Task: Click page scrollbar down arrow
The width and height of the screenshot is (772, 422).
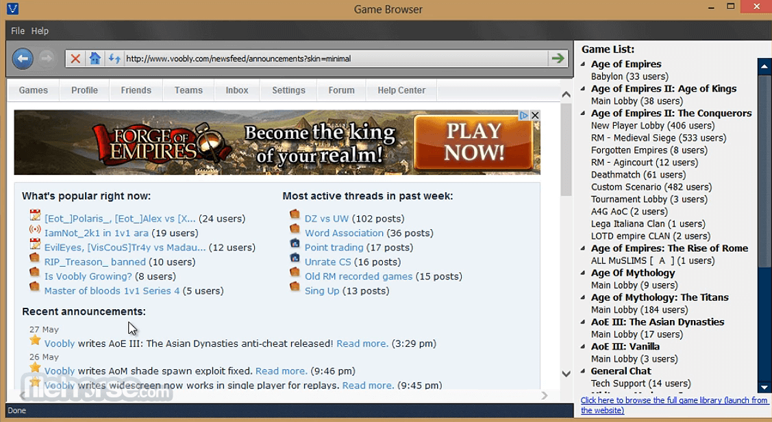Action: [x=566, y=374]
